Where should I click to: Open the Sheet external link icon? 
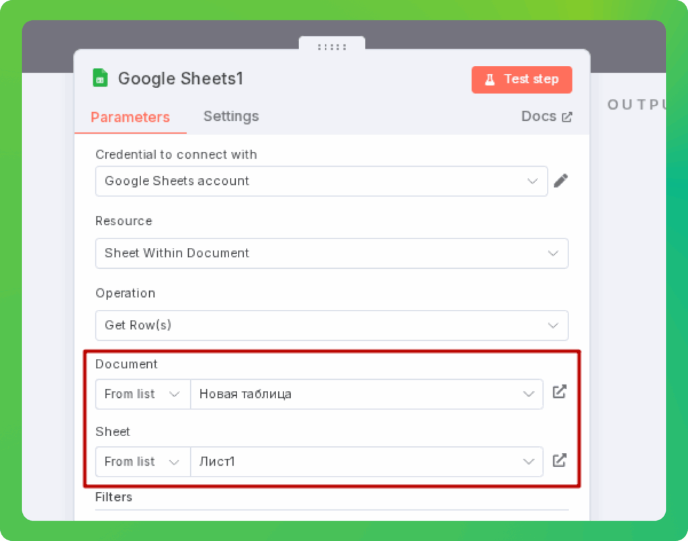click(560, 460)
